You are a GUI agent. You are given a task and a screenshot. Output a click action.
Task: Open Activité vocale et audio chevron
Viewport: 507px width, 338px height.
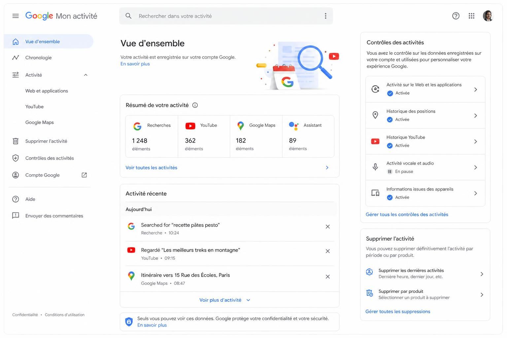click(476, 167)
